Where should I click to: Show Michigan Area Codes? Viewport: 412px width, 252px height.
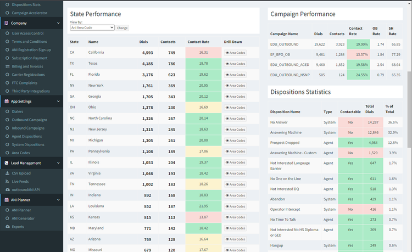click(x=236, y=141)
